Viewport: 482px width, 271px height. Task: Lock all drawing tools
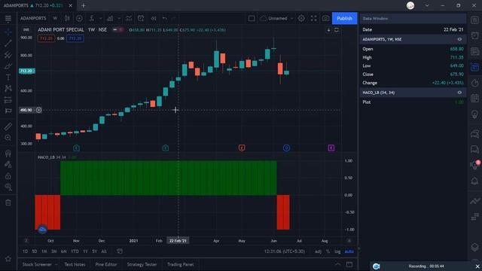coord(8,176)
